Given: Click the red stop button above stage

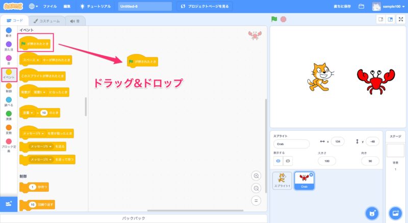Looking at the screenshot, I should [283, 19].
